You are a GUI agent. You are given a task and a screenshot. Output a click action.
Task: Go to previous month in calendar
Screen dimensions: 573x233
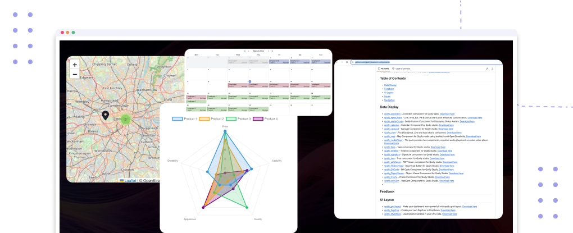(249, 51)
